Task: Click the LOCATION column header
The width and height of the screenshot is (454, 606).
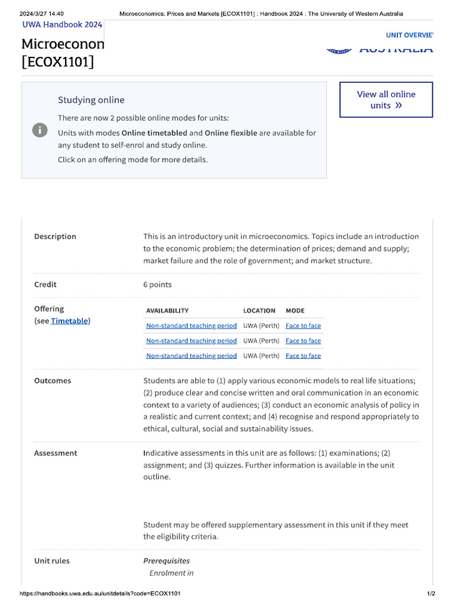Action: [259, 311]
